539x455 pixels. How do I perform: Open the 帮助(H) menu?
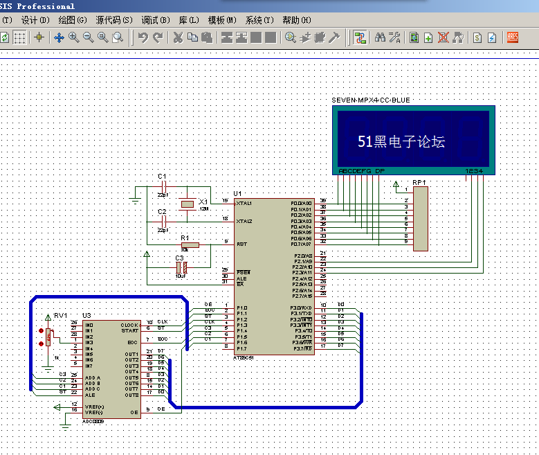[x=297, y=20]
